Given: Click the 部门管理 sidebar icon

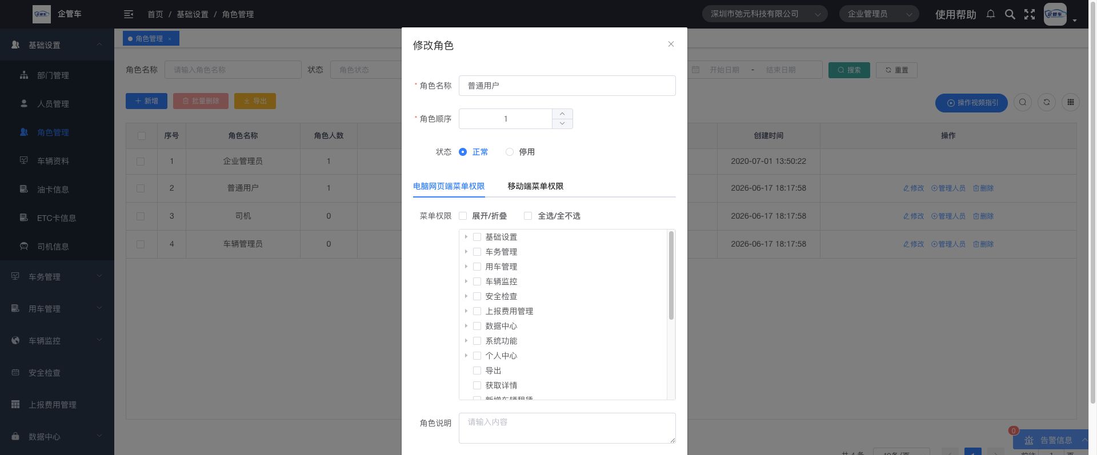Looking at the screenshot, I should (x=24, y=75).
